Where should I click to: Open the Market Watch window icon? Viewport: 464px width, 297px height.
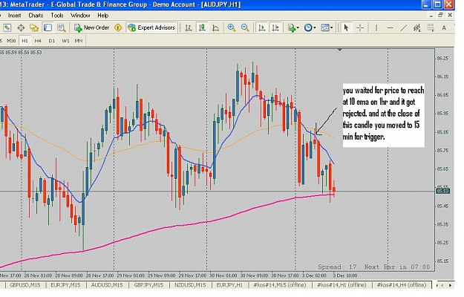7,27
